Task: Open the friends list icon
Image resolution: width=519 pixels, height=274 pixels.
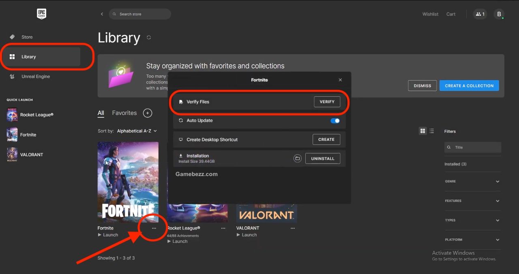Action: tap(480, 14)
